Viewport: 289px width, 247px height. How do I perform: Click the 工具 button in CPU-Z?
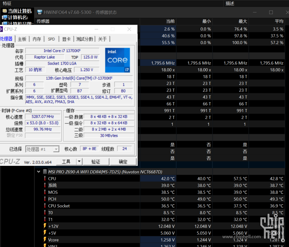pyautogui.click(x=66, y=162)
